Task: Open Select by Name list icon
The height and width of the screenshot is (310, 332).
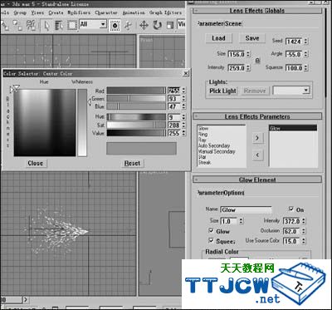Action: 59,26
